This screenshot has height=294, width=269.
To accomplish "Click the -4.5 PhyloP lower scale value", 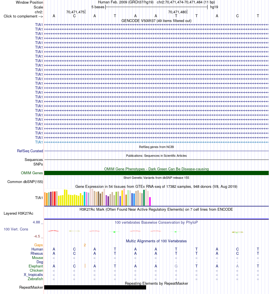I will point(37,236).
